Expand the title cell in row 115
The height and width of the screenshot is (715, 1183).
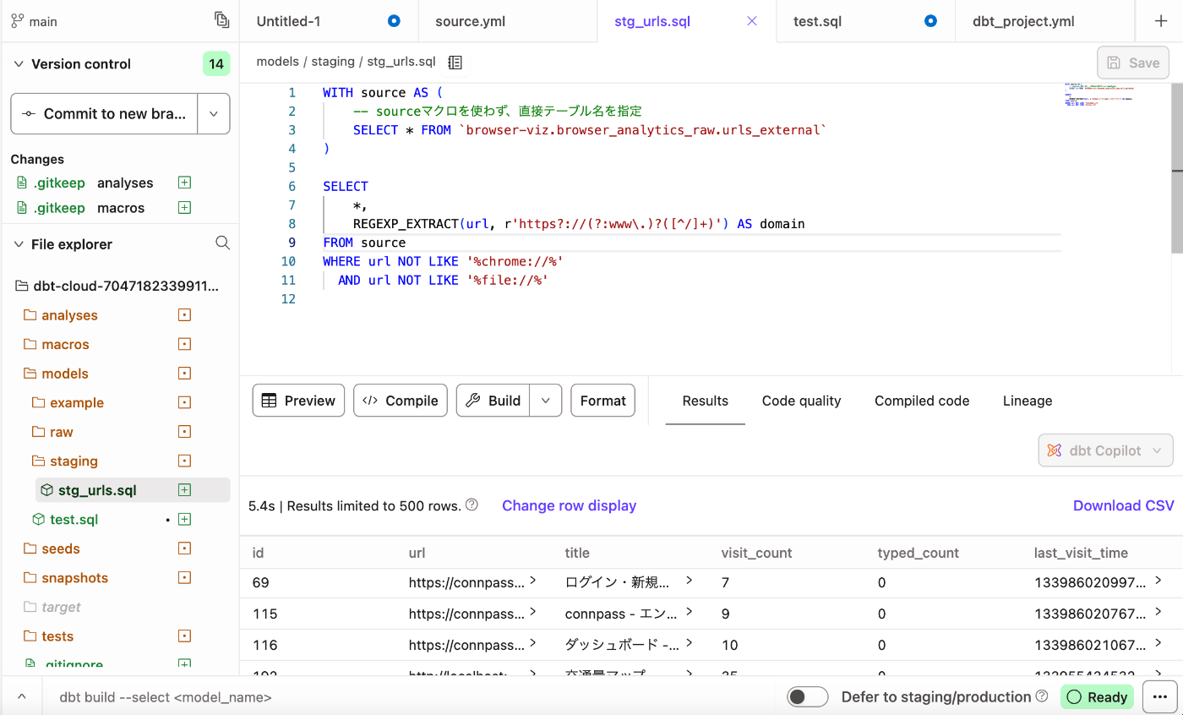click(689, 612)
